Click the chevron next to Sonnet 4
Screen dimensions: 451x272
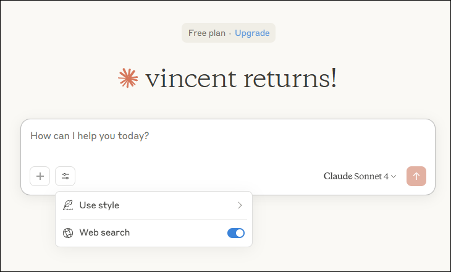[394, 176]
